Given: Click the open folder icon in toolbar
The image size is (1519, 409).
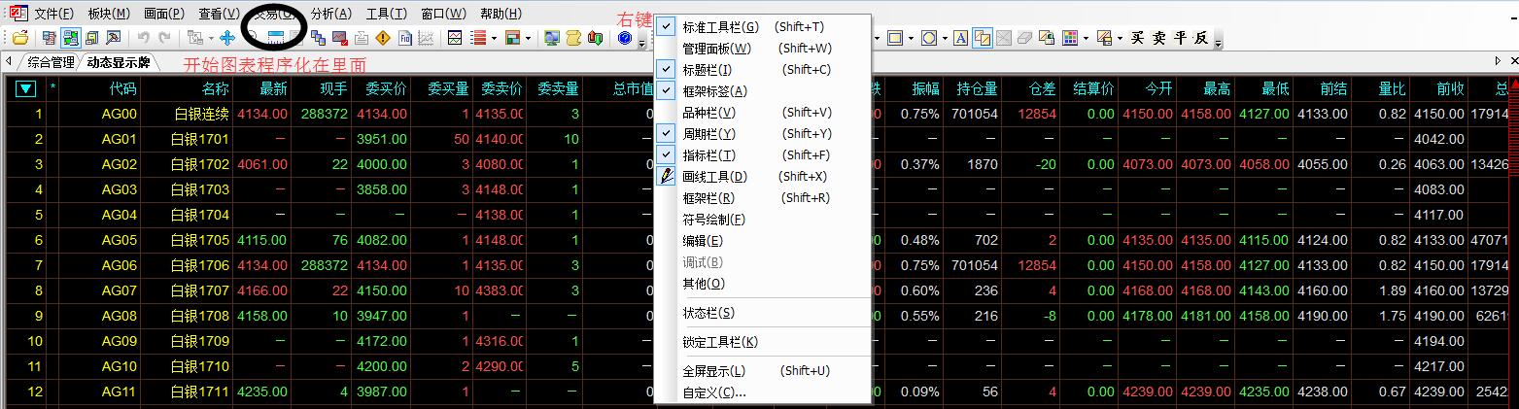Looking at the screenshot, I should click(x=19, y=38).
